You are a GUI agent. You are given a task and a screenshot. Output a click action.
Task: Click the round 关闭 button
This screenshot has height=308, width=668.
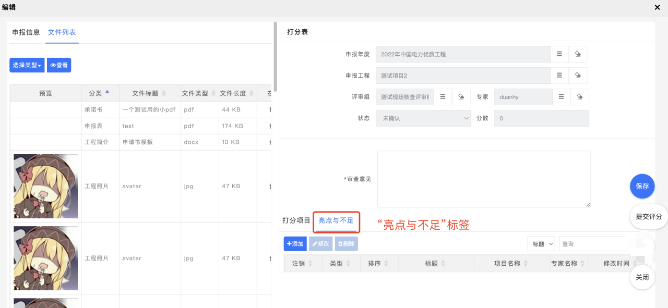tap(642, 277)
